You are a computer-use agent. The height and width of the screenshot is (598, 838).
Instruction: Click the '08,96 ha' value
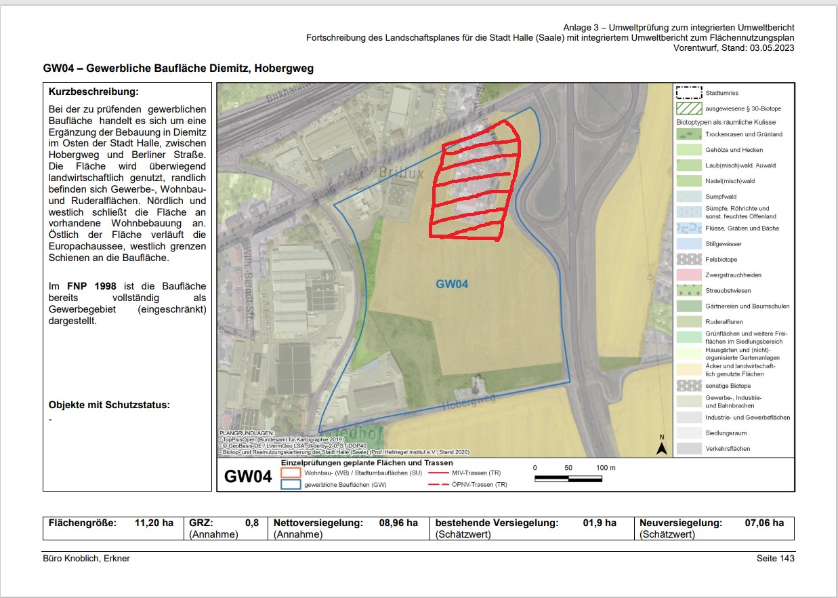398,523
